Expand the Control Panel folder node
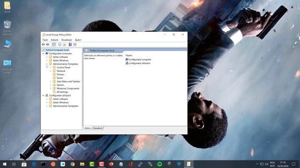Image resolution: width=300 pixels, height=168 pixels. pos(51,67)
